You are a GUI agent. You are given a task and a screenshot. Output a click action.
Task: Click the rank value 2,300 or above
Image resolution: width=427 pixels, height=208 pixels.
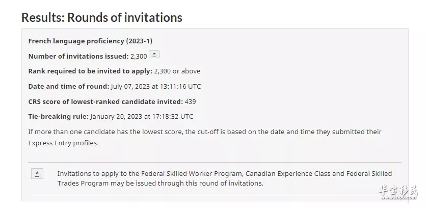click(x=177, y=71)
